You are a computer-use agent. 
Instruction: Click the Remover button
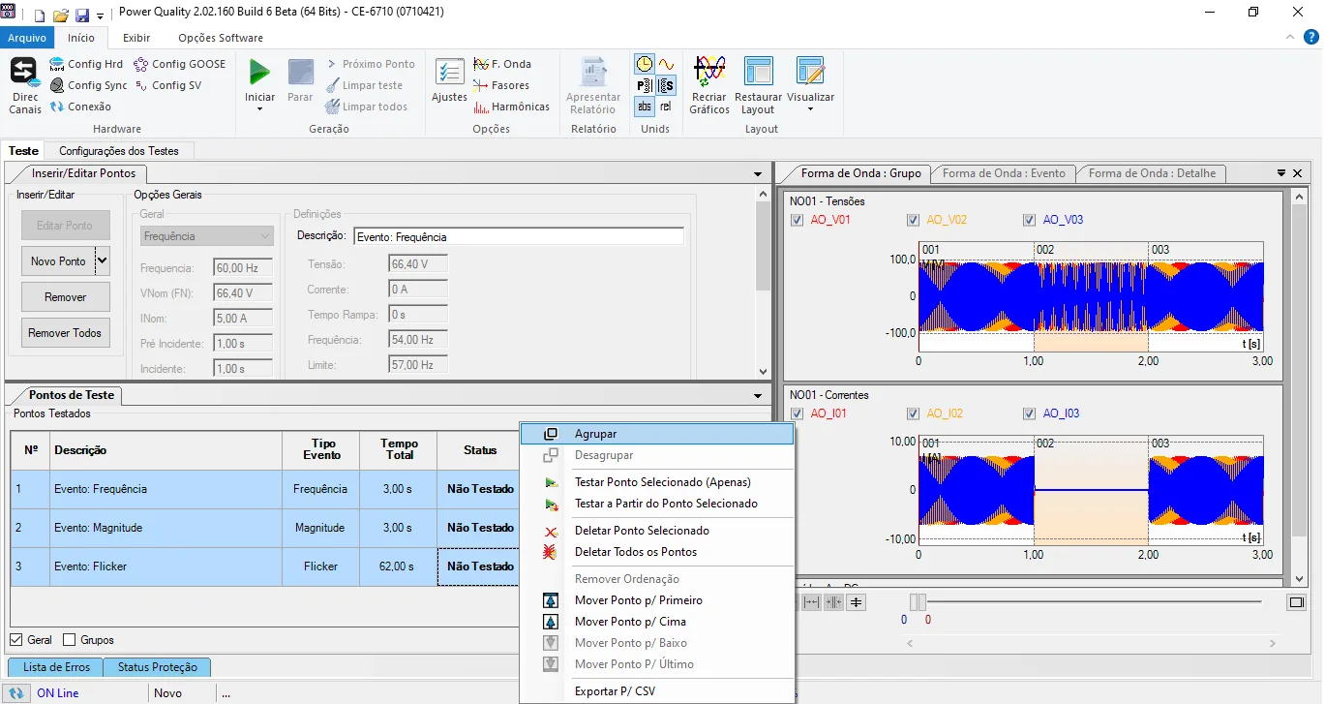point(65,296)
